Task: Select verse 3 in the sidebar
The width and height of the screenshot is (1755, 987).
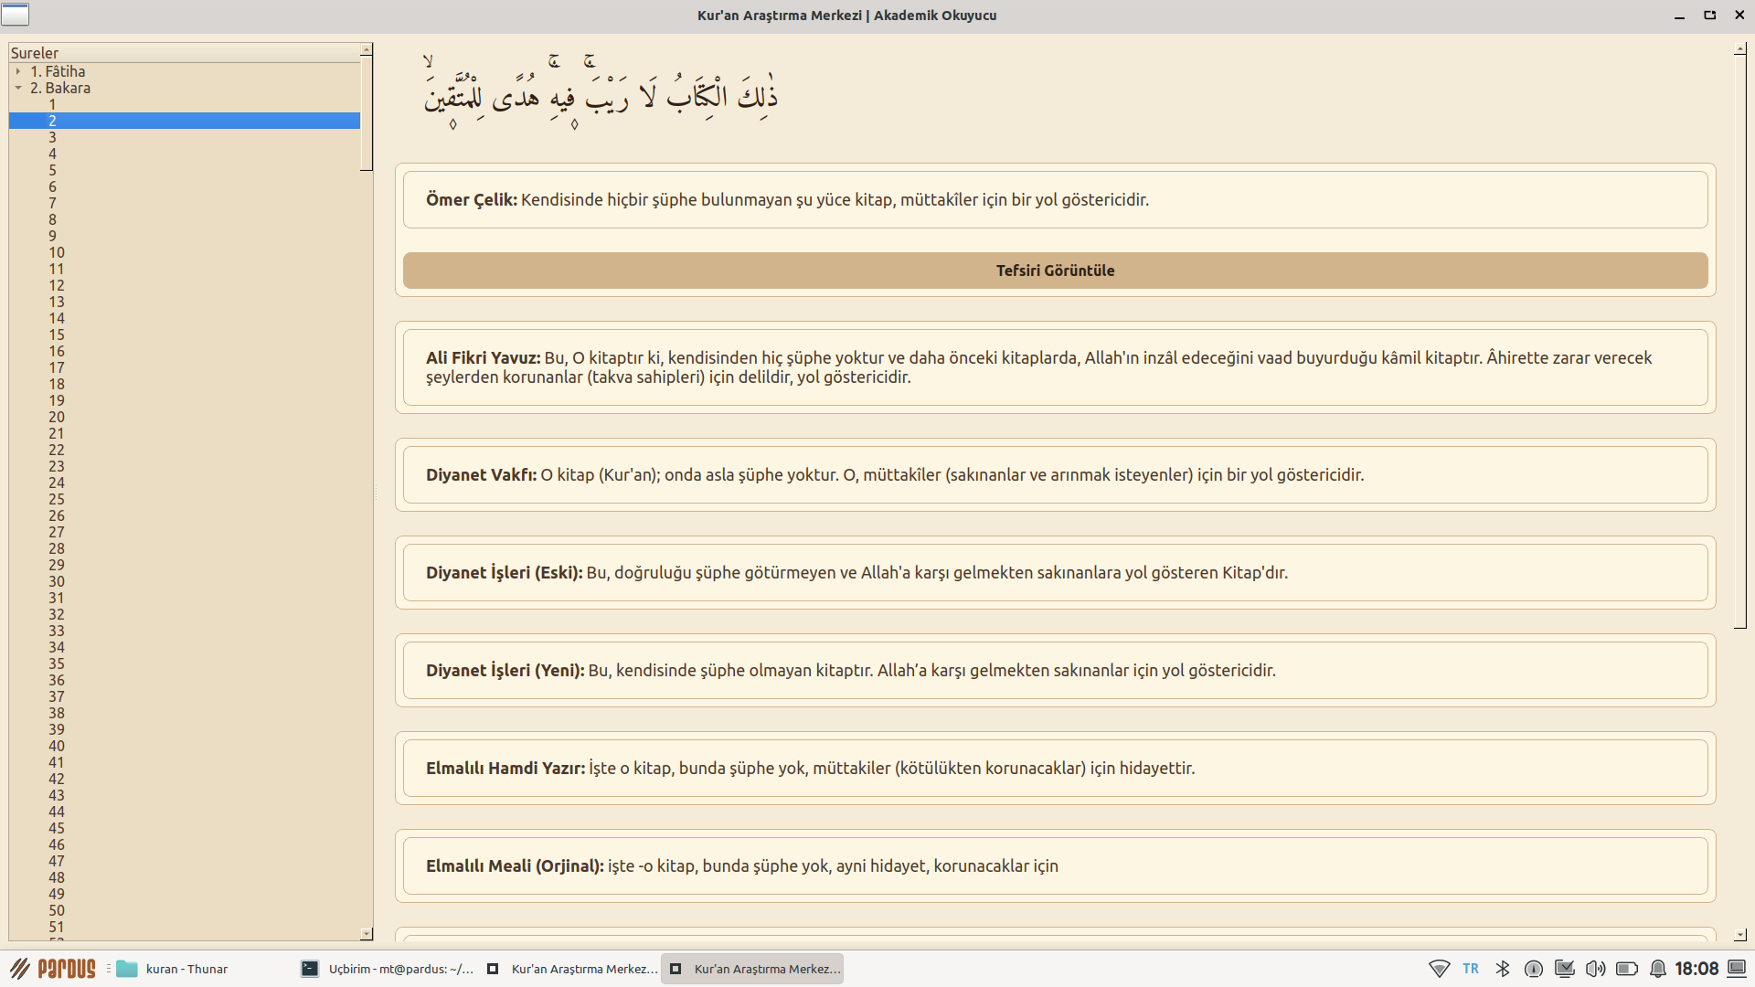Action: [x=52, y=137]
